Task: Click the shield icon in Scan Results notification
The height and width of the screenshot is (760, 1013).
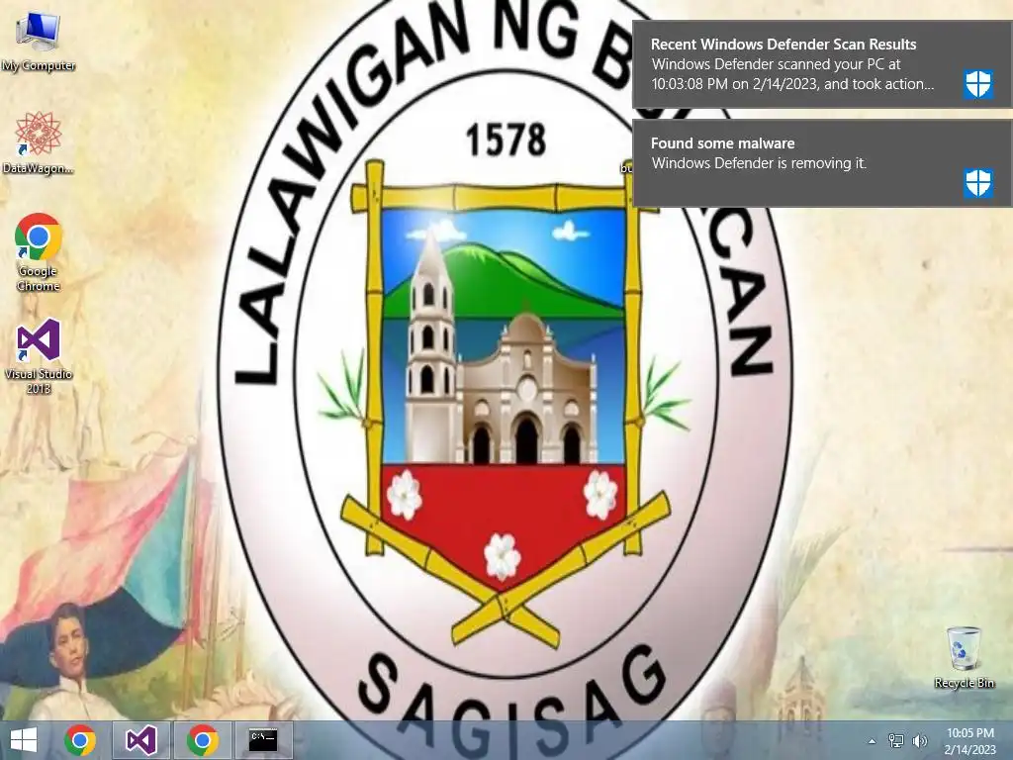Action: click(978, 85)
